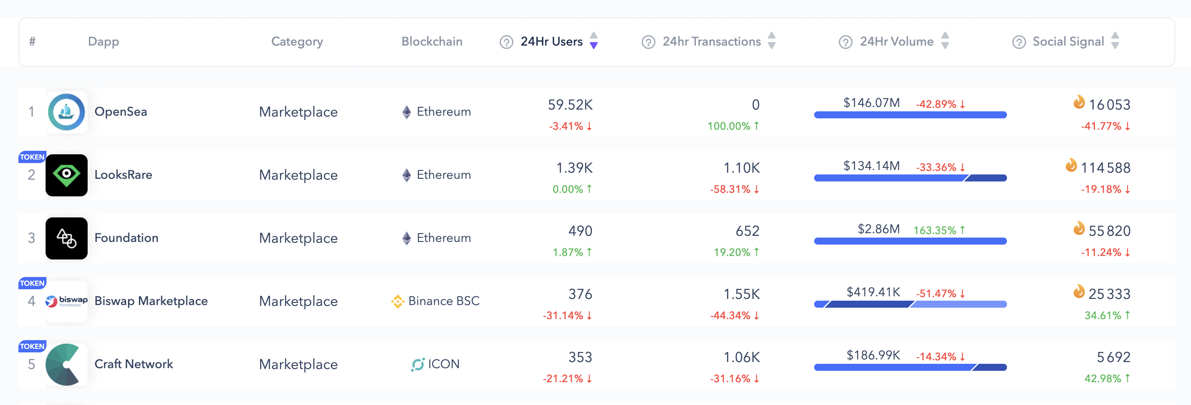Click Binance BSC blockchain label
The height and width of the screenshot is (405, 1191).
(x=443, y=301)
